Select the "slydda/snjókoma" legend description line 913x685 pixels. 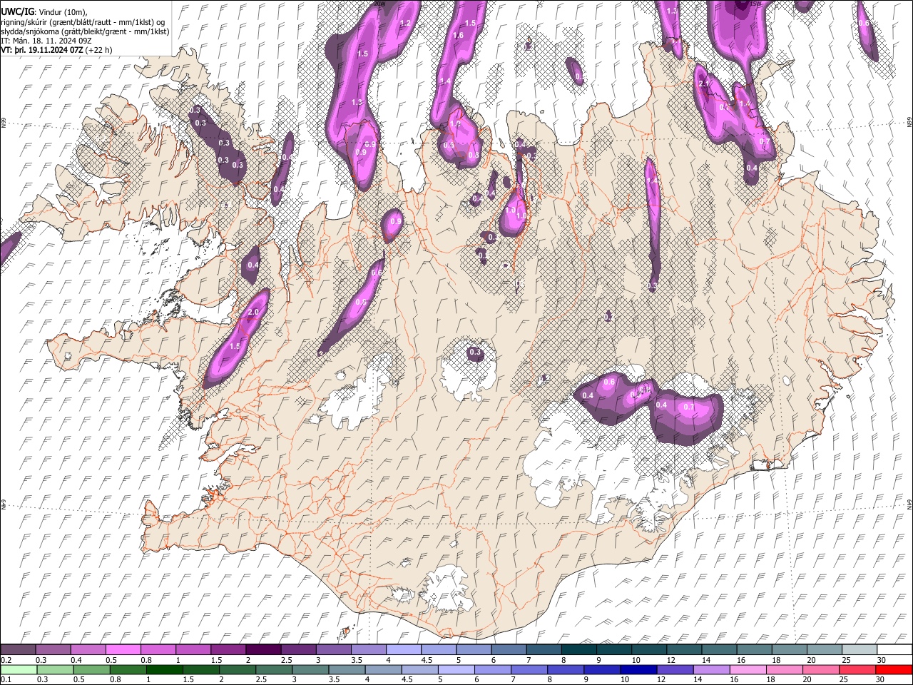click(x=85, y=31)
